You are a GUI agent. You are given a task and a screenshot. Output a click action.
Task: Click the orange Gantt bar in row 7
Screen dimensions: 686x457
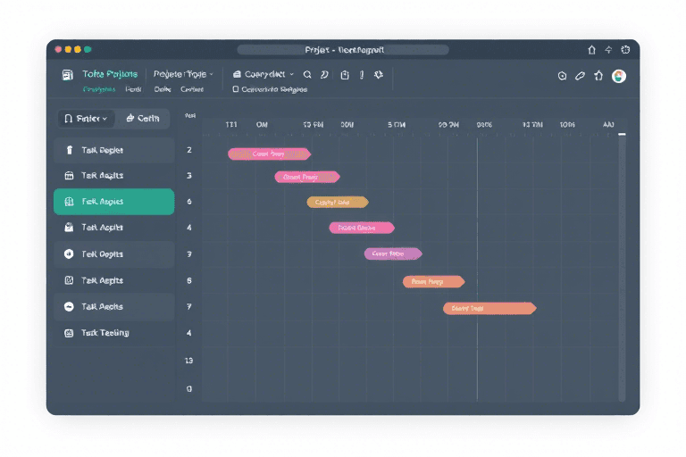pos(489,308)
